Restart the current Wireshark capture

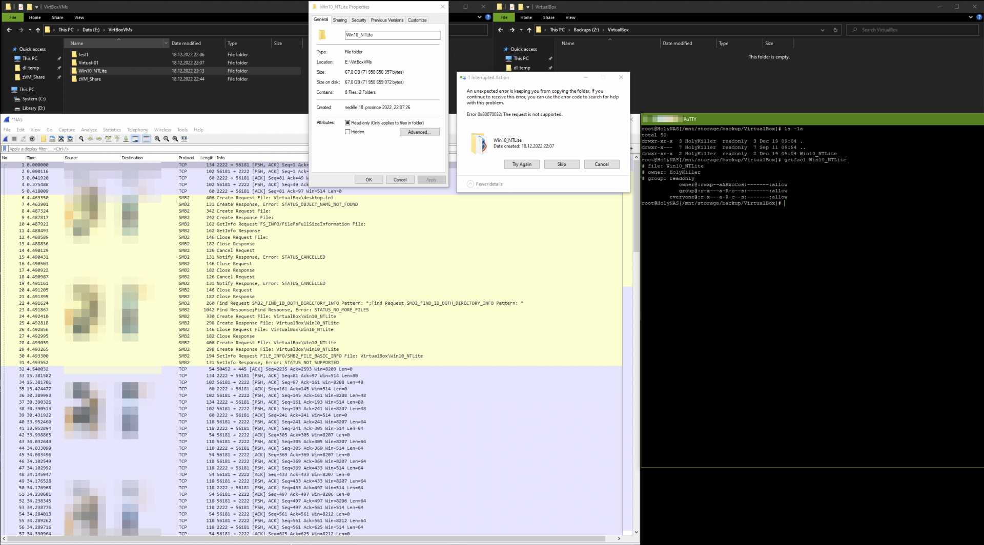(23, 139)
